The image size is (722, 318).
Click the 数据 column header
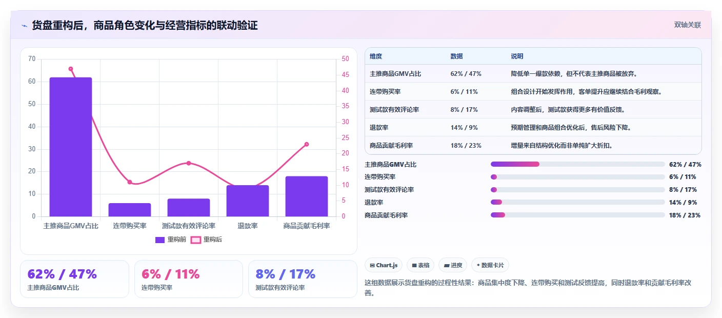point(456,56)
